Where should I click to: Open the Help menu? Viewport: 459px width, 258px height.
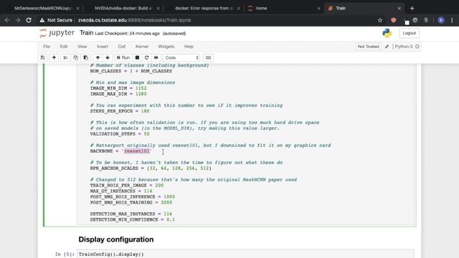pos(189,47)
